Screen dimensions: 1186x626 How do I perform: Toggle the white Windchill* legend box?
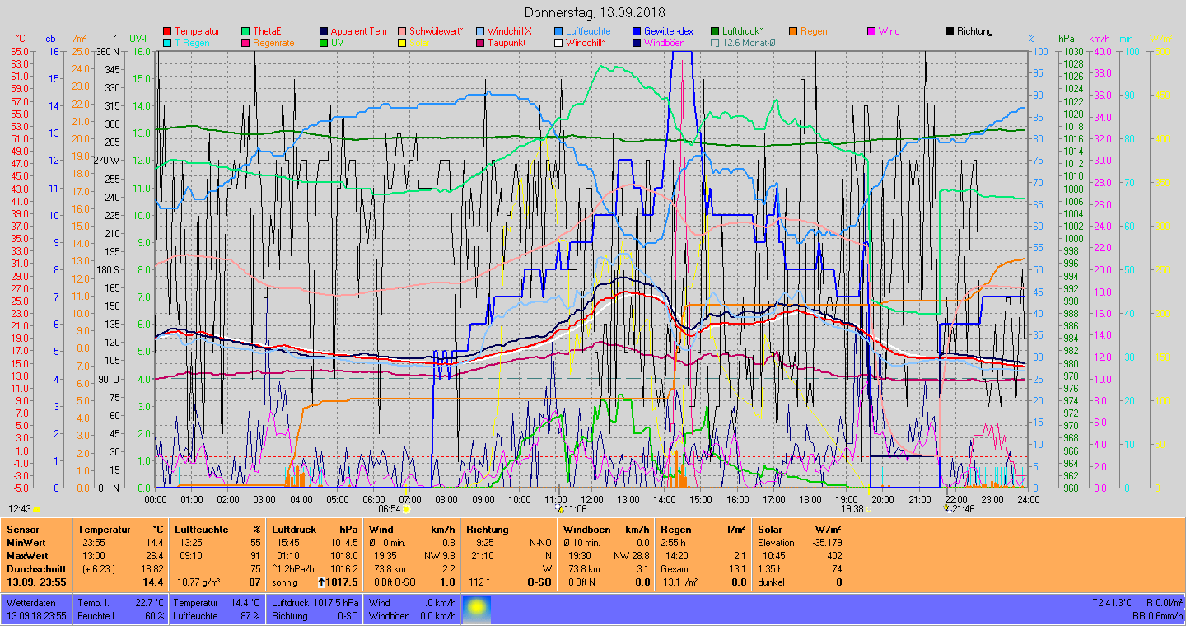point(558,43)
